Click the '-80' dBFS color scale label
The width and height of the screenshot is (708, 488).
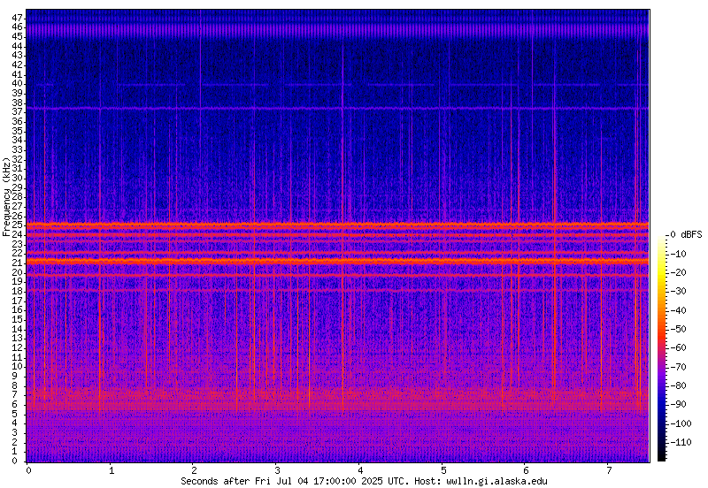(x=678, y=385)
